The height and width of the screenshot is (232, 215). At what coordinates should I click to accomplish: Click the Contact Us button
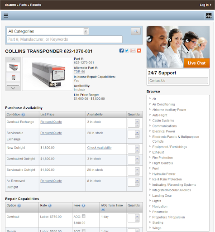(x=178, y=81)
